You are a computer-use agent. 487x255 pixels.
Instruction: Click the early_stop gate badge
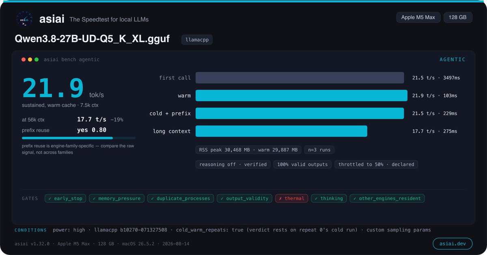click(65, 198)
